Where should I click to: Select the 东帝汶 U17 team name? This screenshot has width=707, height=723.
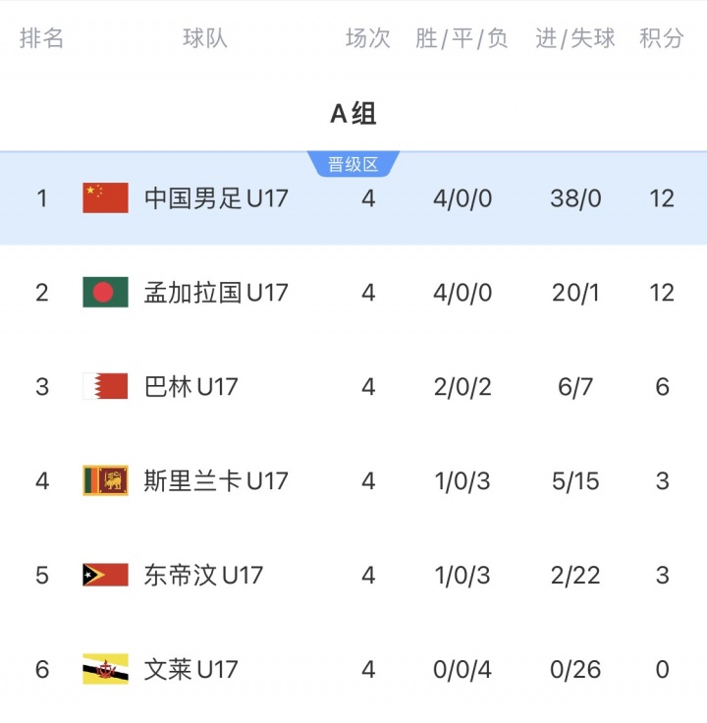click(x=203, y=576)
